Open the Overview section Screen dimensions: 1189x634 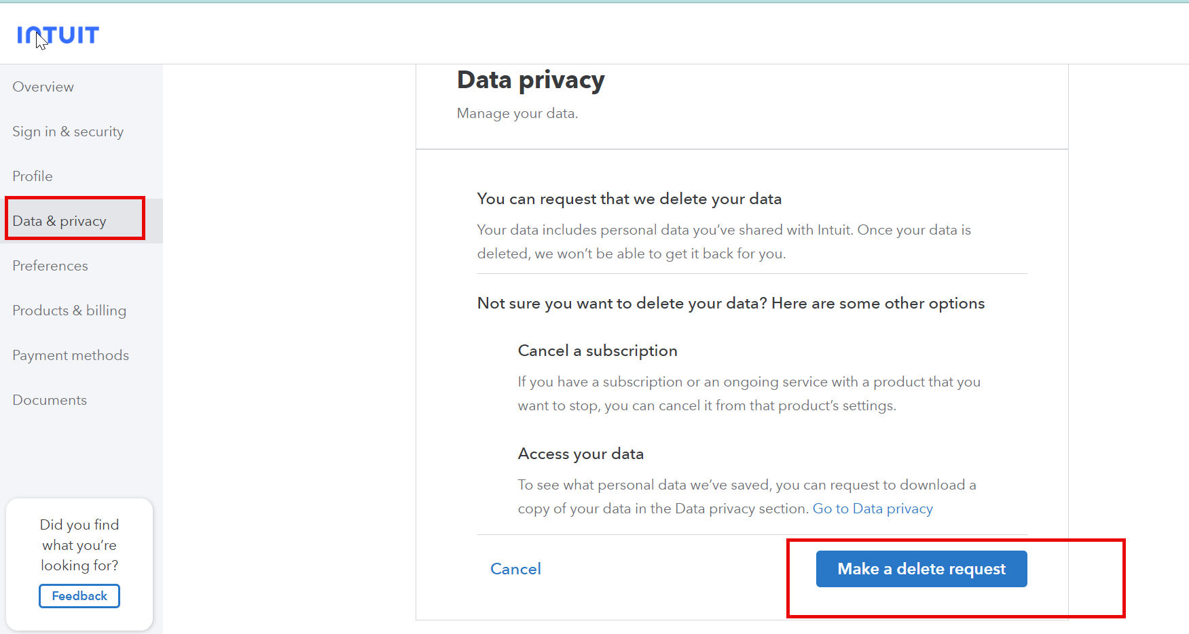43,87
